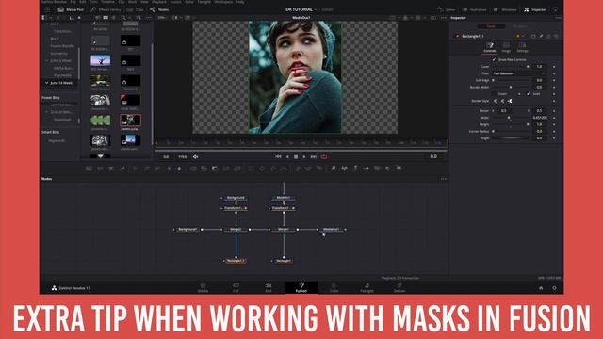This screenshot has width=603, height=339.
Task: Switch to the Color page
Action: pyautogui.click(x=334, y=287)
